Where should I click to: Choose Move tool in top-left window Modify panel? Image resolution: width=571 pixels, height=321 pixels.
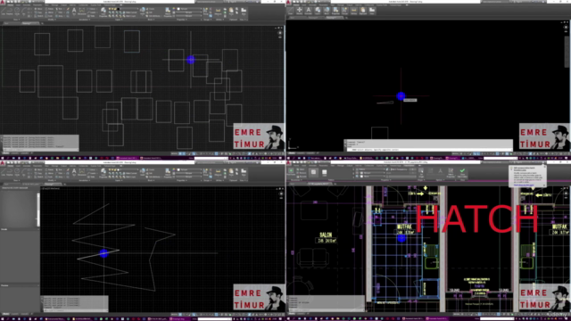coord(39,9)
